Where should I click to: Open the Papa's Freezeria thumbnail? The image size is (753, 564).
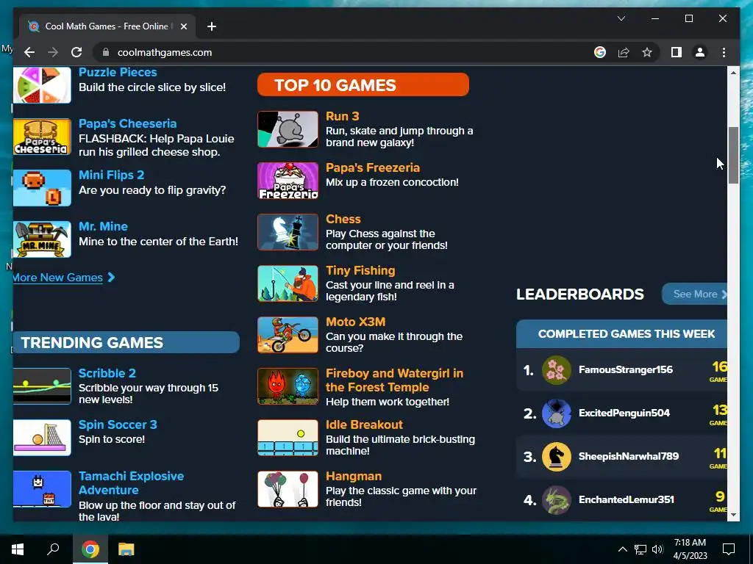tap(288, 181)
